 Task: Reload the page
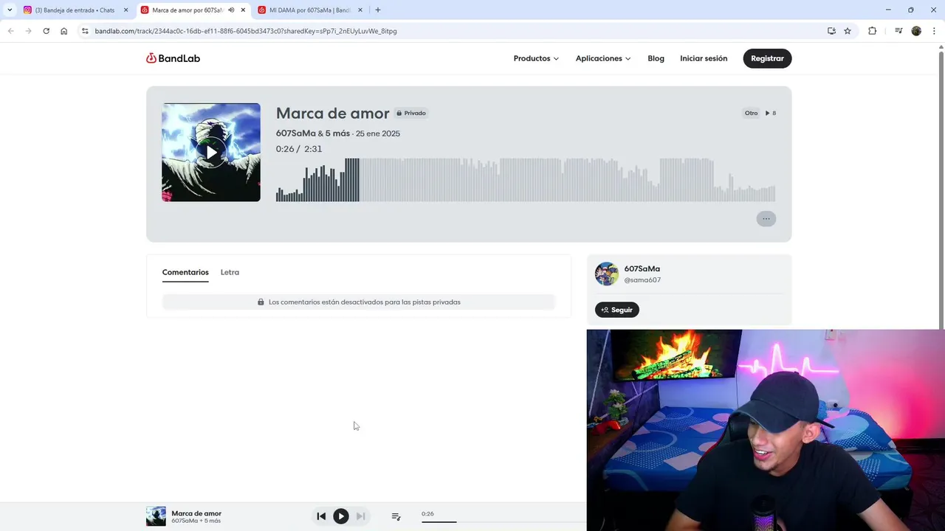click(x=46, y=31)
